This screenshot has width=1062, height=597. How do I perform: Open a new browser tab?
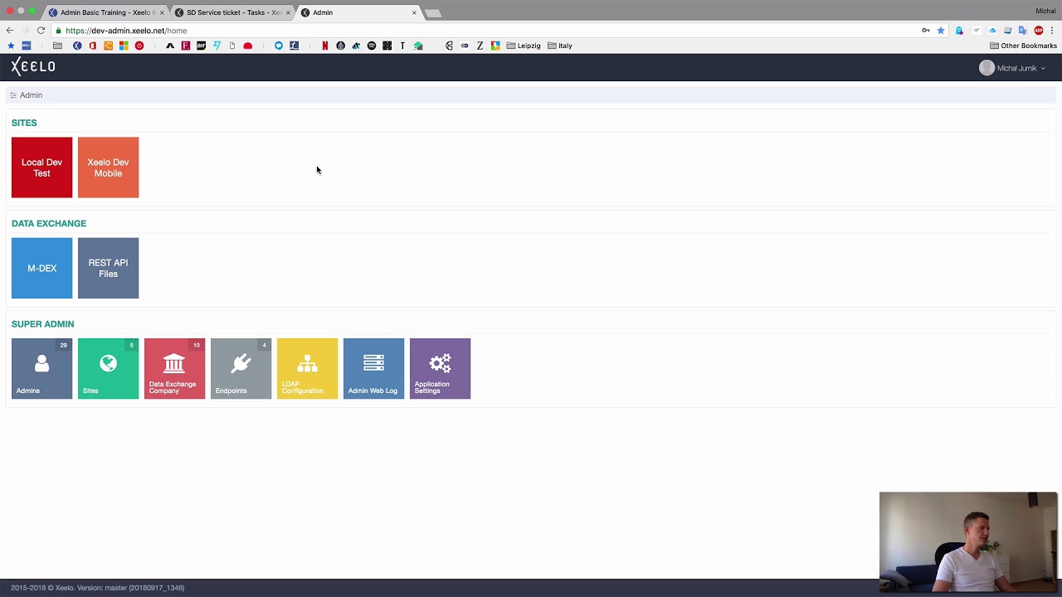433,12
